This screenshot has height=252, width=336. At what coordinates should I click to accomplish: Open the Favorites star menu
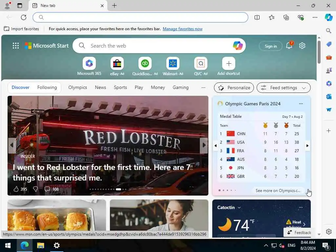click(271, 17)
